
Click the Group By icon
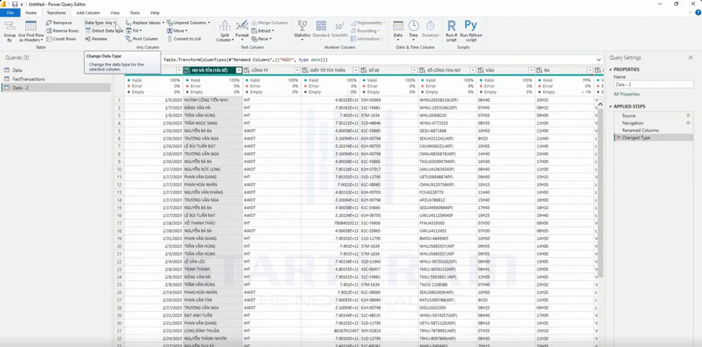coord(9,26)
